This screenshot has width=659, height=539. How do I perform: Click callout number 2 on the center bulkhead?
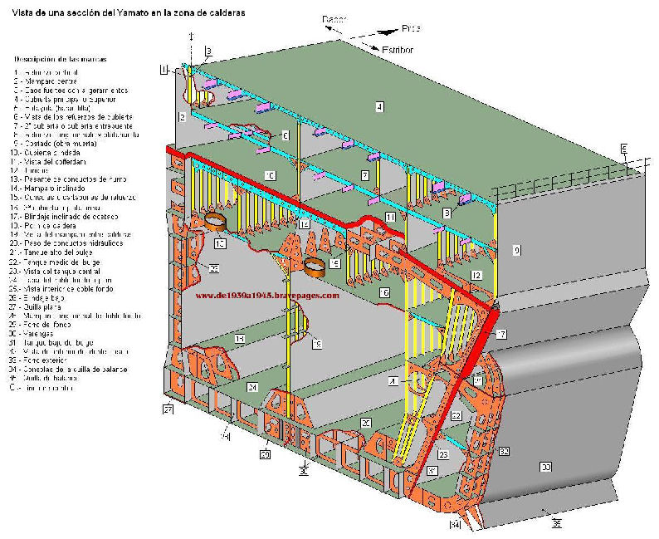point(182,118)
